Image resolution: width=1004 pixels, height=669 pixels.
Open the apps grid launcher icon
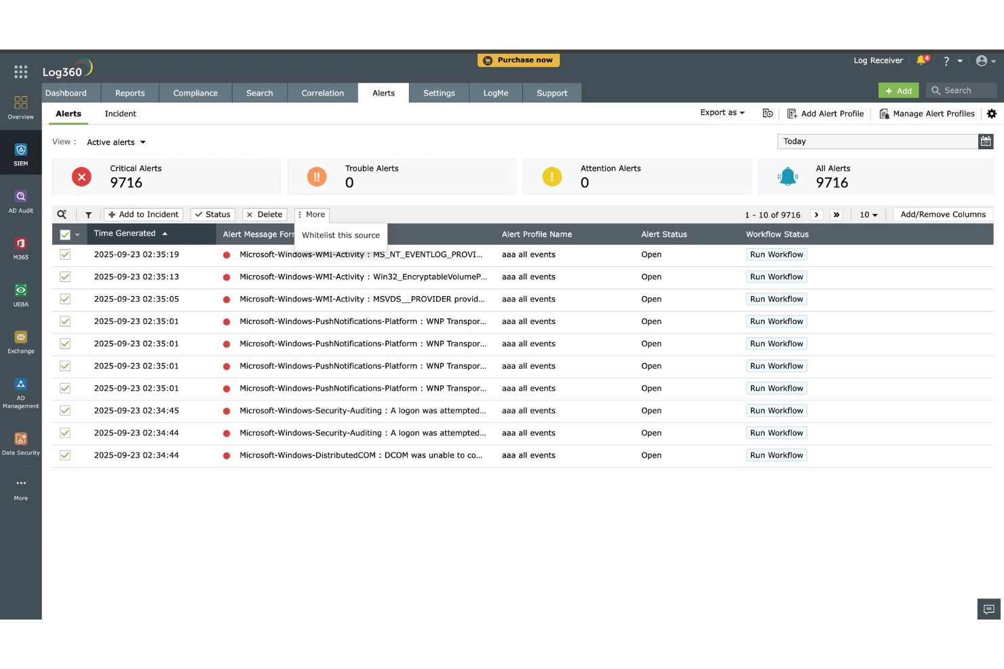coord(20,72)
